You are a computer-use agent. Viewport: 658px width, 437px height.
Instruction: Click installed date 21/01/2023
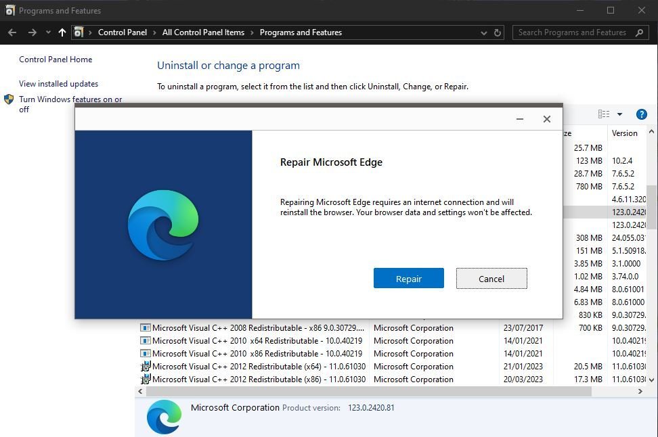523,367
